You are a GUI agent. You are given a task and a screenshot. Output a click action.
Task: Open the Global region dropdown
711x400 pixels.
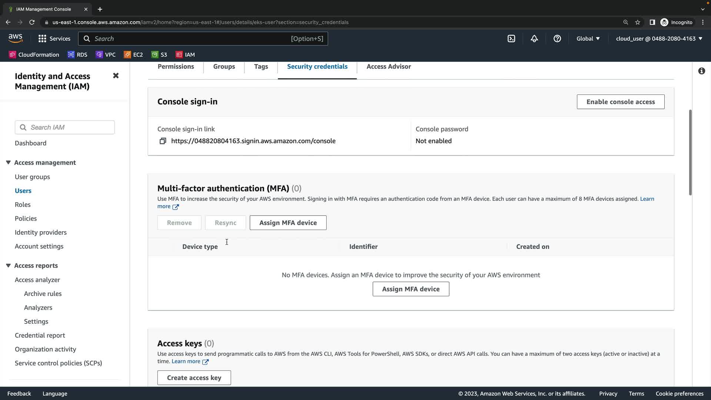tap(588, 39)
